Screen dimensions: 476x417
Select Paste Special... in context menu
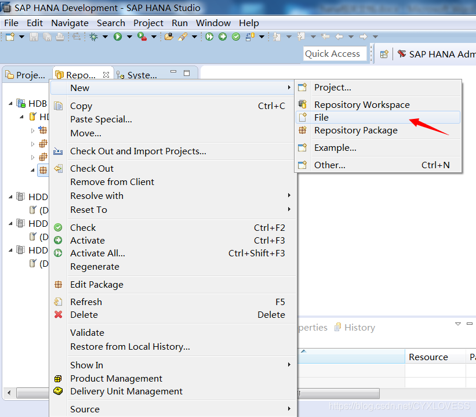click(173, 119)
